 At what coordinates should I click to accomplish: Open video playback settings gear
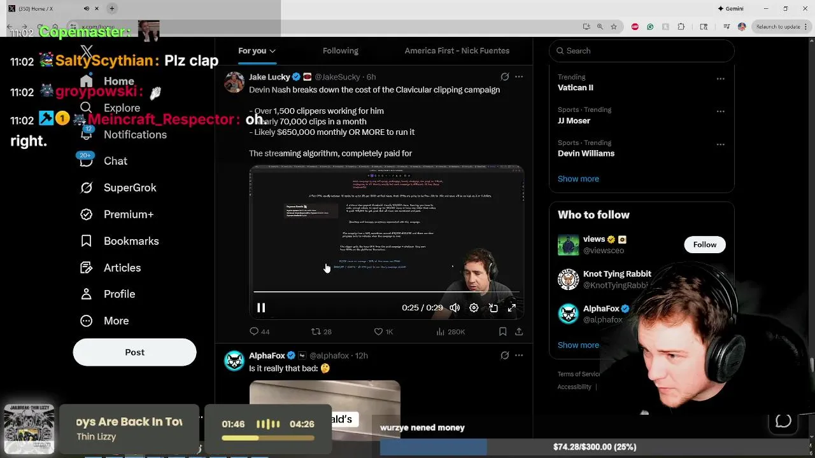click(474, 308)
